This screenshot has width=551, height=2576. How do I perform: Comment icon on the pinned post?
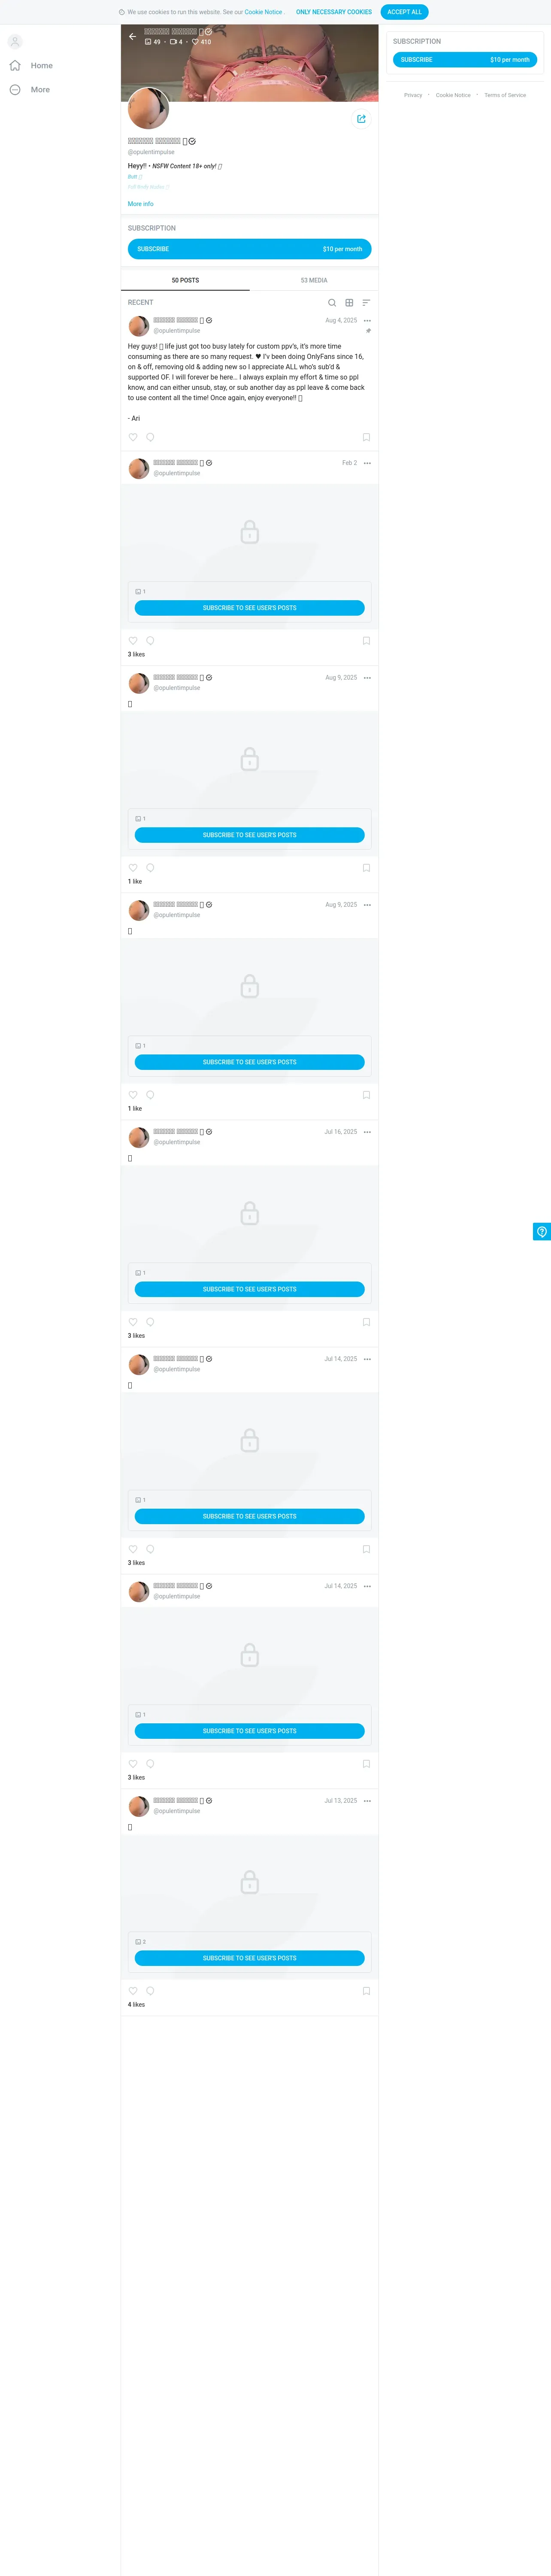point(150,438)
